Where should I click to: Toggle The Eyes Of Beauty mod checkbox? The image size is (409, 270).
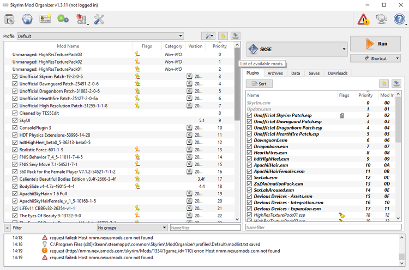[x=15, y=216]
